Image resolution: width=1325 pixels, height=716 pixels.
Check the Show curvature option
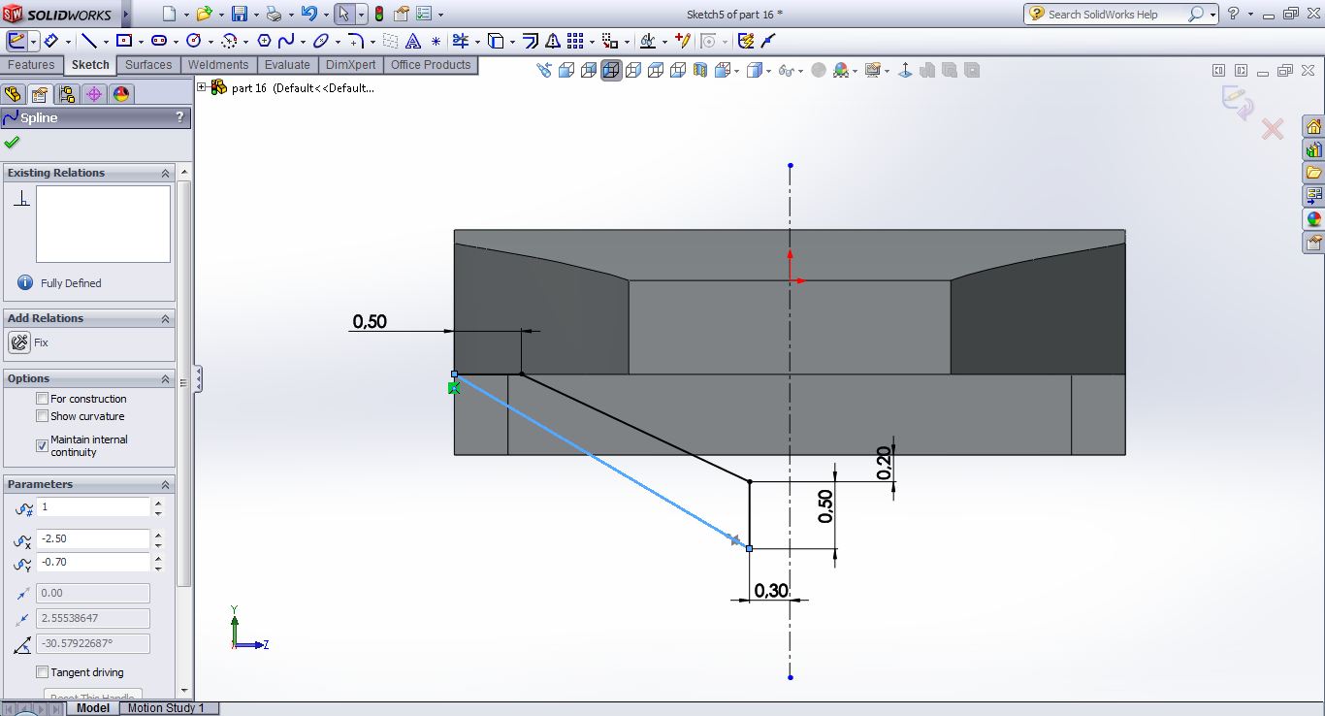(42, 416)
